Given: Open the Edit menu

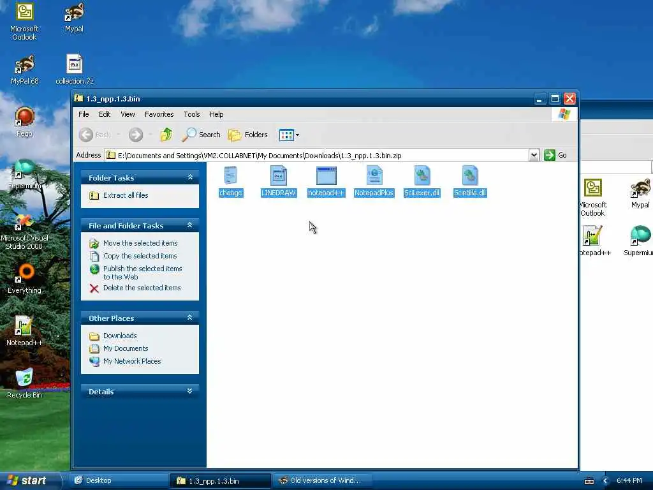Looking at the screenshot, I should tap(105, 114).
